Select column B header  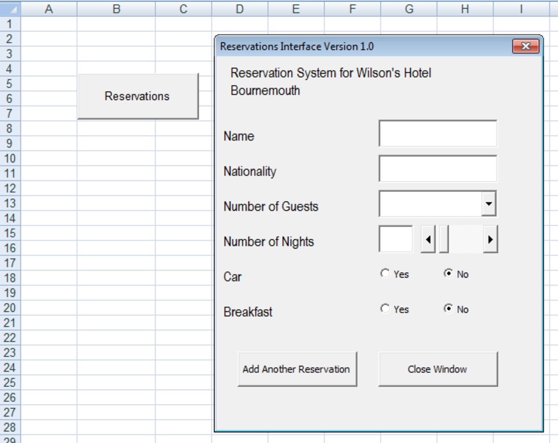pos(116,8)
